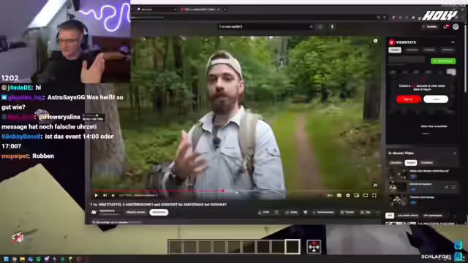Click the Mitglied werden button
This screenshot has height=263, width=468.
[x=136, y=213]
